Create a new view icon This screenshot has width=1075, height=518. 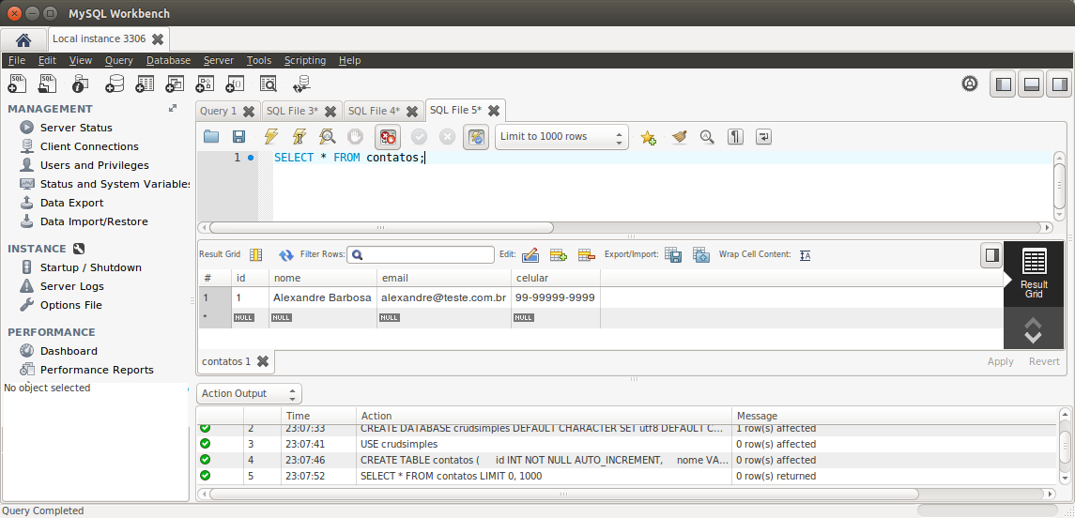(175, 84)
